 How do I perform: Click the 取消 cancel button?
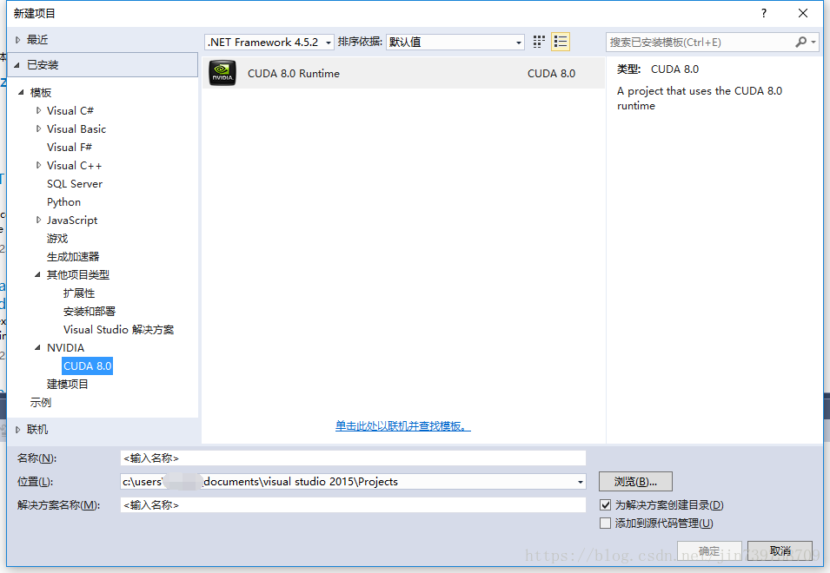pyautogui.click(x=780, y=551)
